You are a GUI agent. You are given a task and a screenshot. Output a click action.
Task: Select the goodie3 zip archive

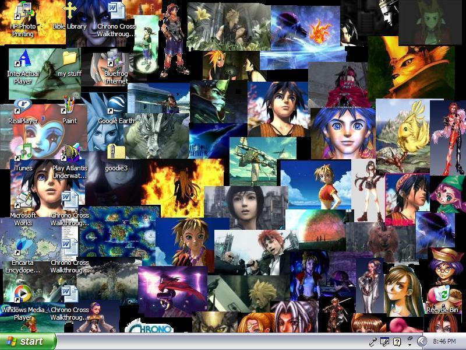(116, 158)
